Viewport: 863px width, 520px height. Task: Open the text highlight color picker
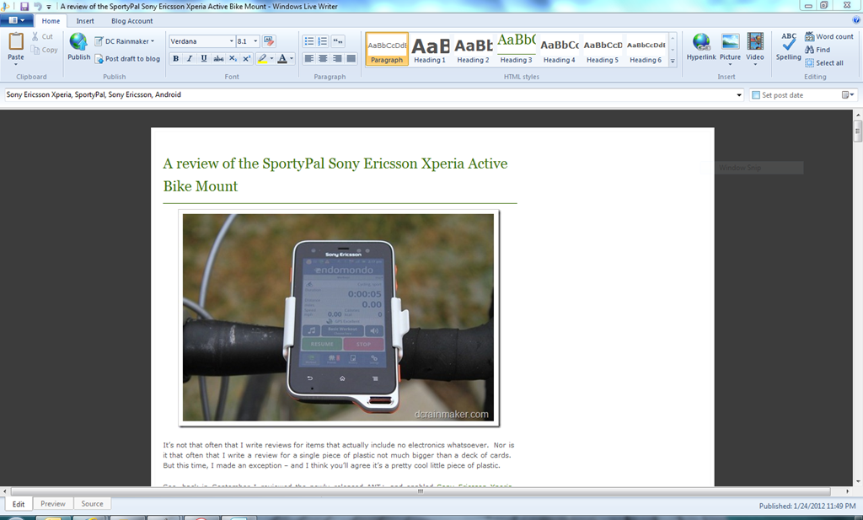pos(271,58)
